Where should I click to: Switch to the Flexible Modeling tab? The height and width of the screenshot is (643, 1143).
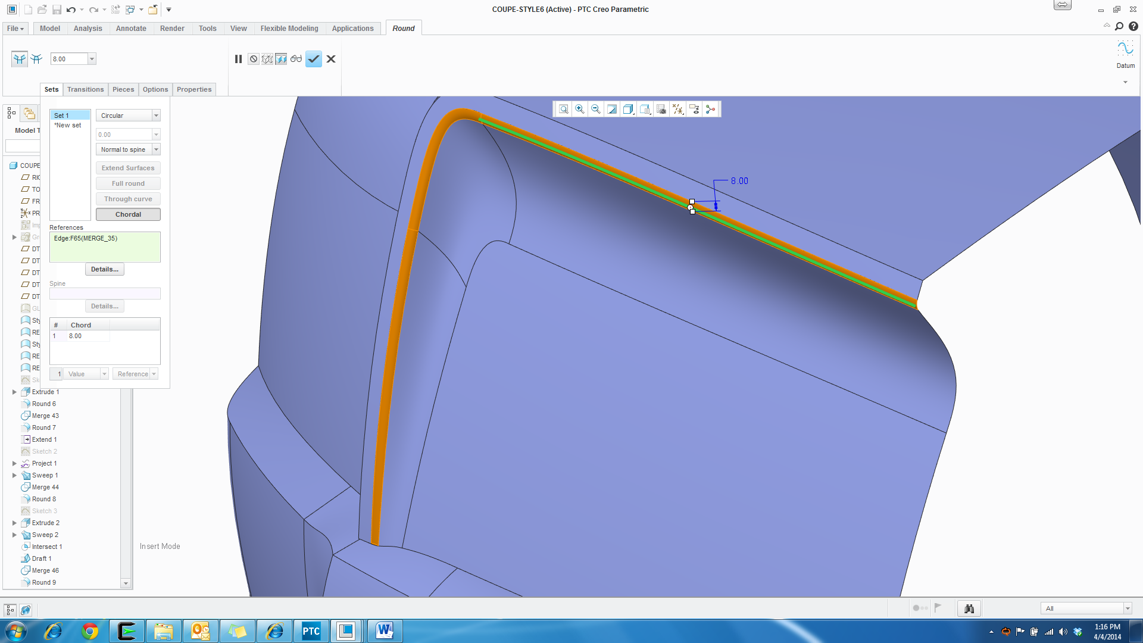(x=289, y=29)
